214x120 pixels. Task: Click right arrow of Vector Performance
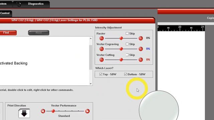pos(88,111)
